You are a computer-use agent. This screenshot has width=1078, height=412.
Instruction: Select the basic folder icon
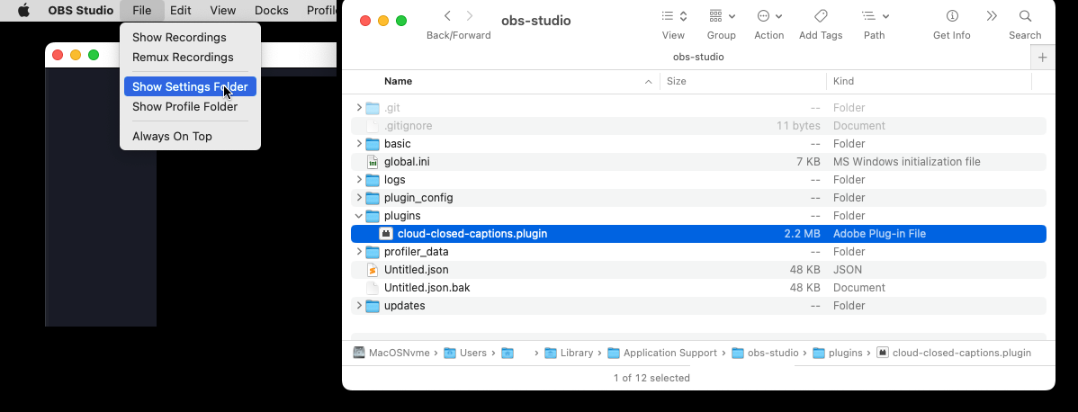(373, 144)
